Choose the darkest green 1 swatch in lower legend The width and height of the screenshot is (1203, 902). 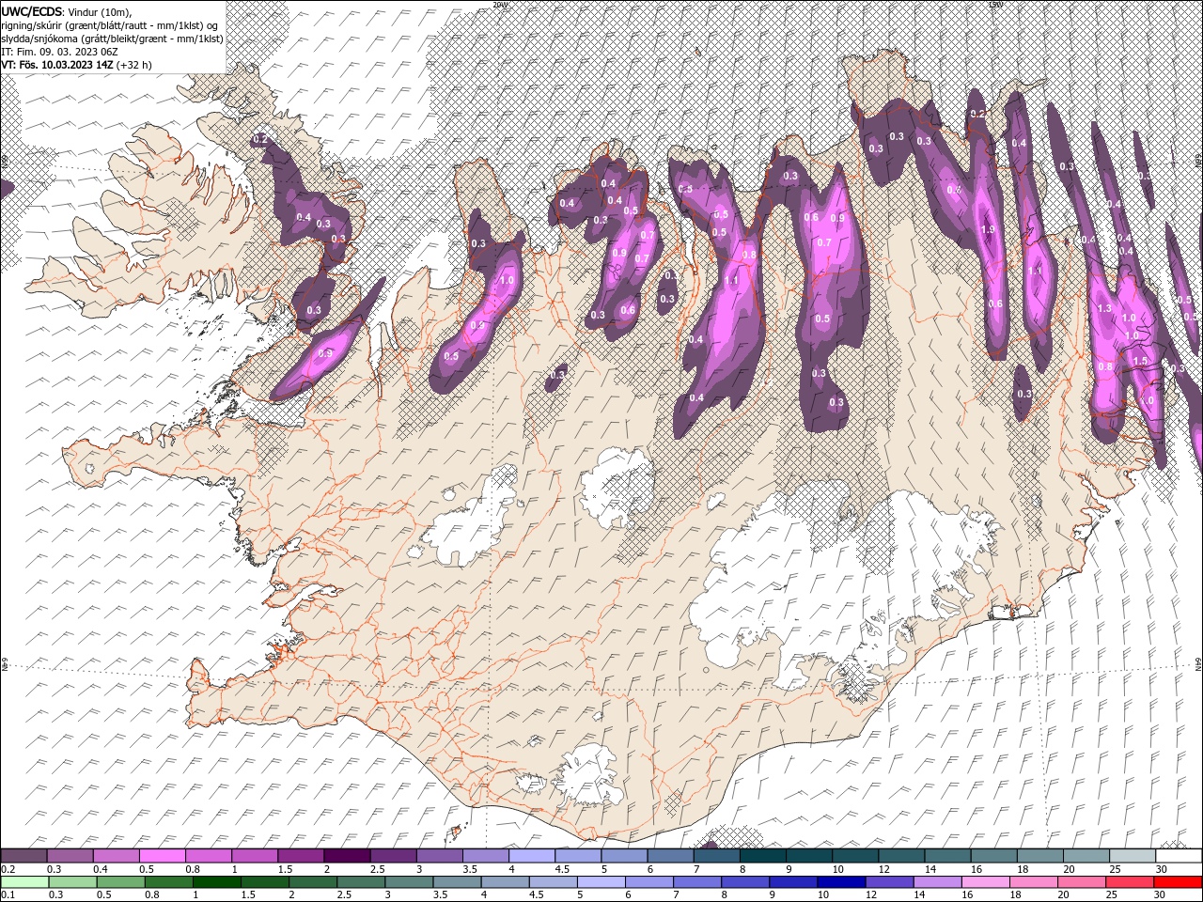(x=217, y=881)
